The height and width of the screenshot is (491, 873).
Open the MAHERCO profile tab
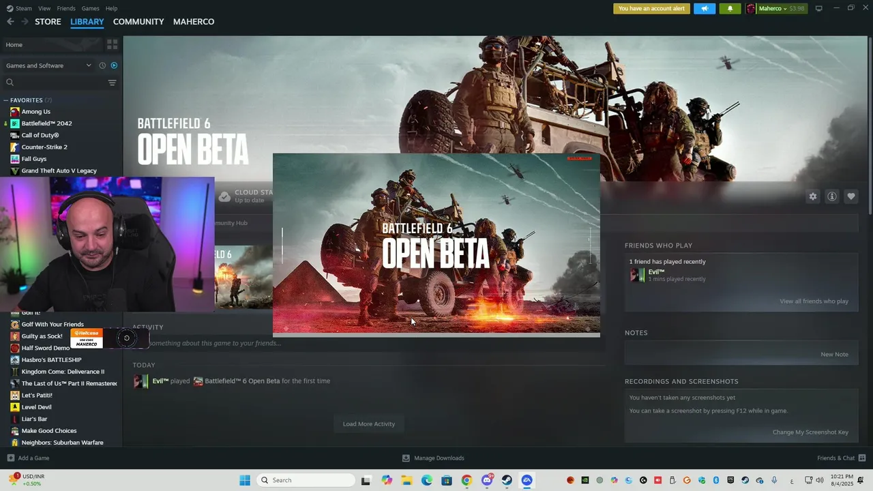click(x=194, y=22)
